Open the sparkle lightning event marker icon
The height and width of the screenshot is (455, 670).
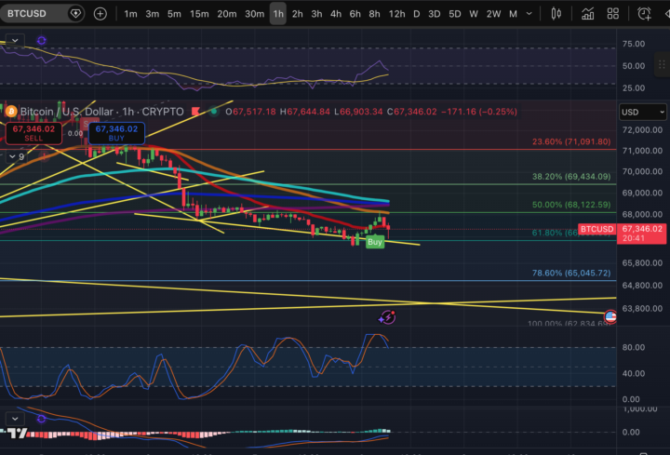coord(387,317)
